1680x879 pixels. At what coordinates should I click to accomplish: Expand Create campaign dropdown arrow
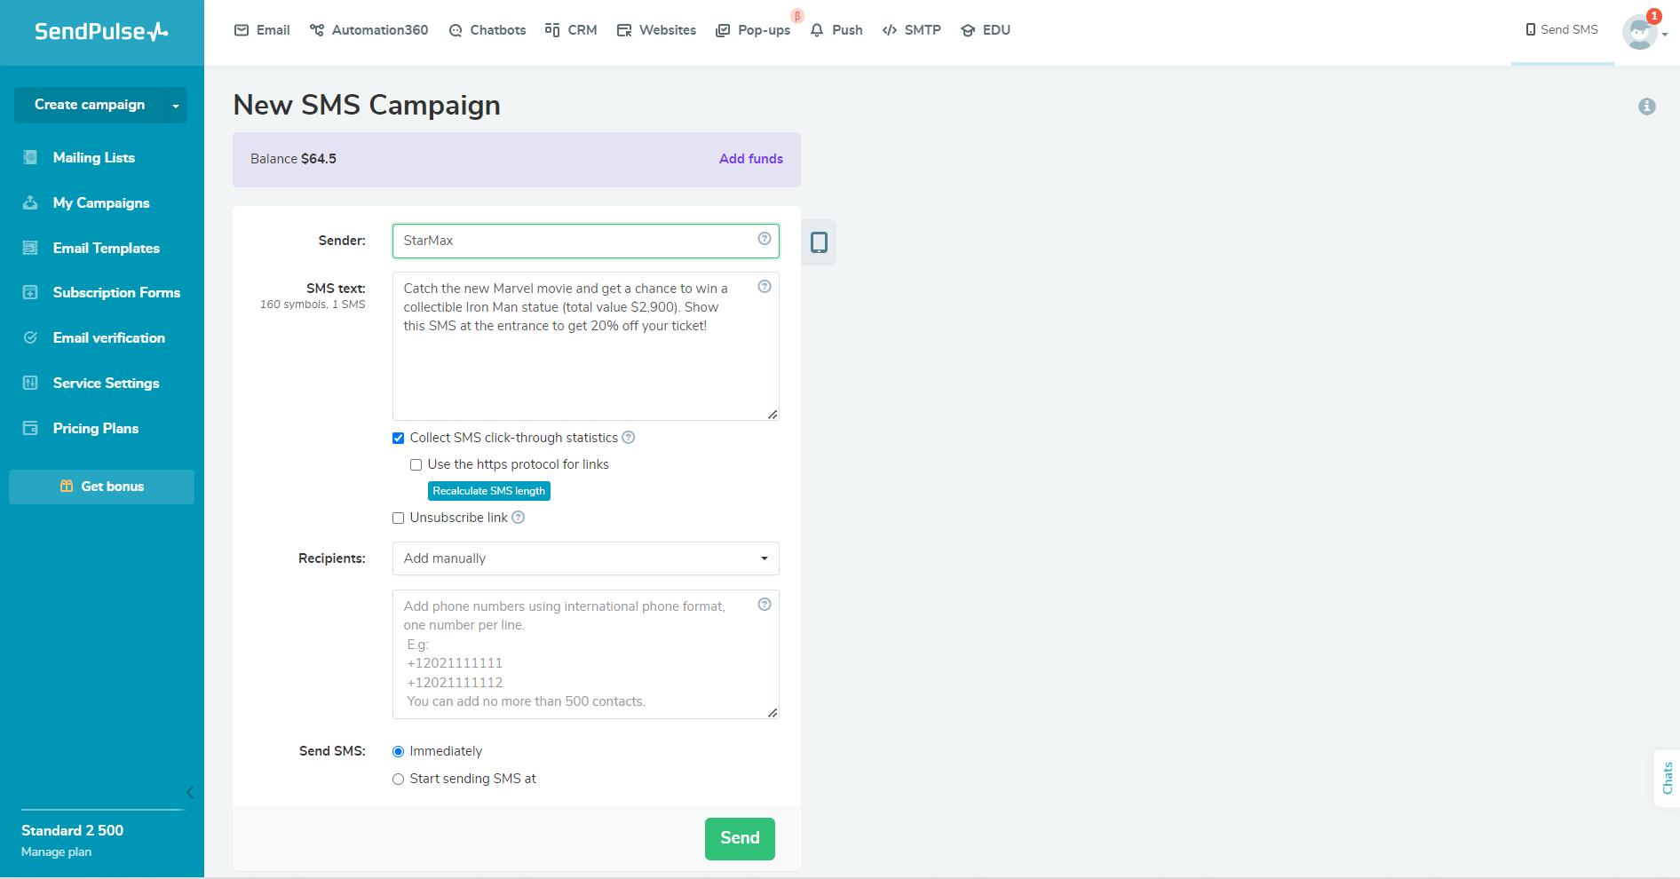176,106
